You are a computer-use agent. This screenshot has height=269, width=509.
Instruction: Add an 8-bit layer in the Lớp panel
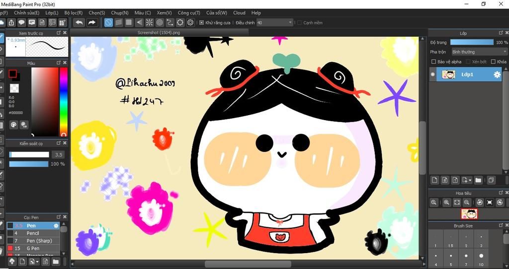coord(445,180)
